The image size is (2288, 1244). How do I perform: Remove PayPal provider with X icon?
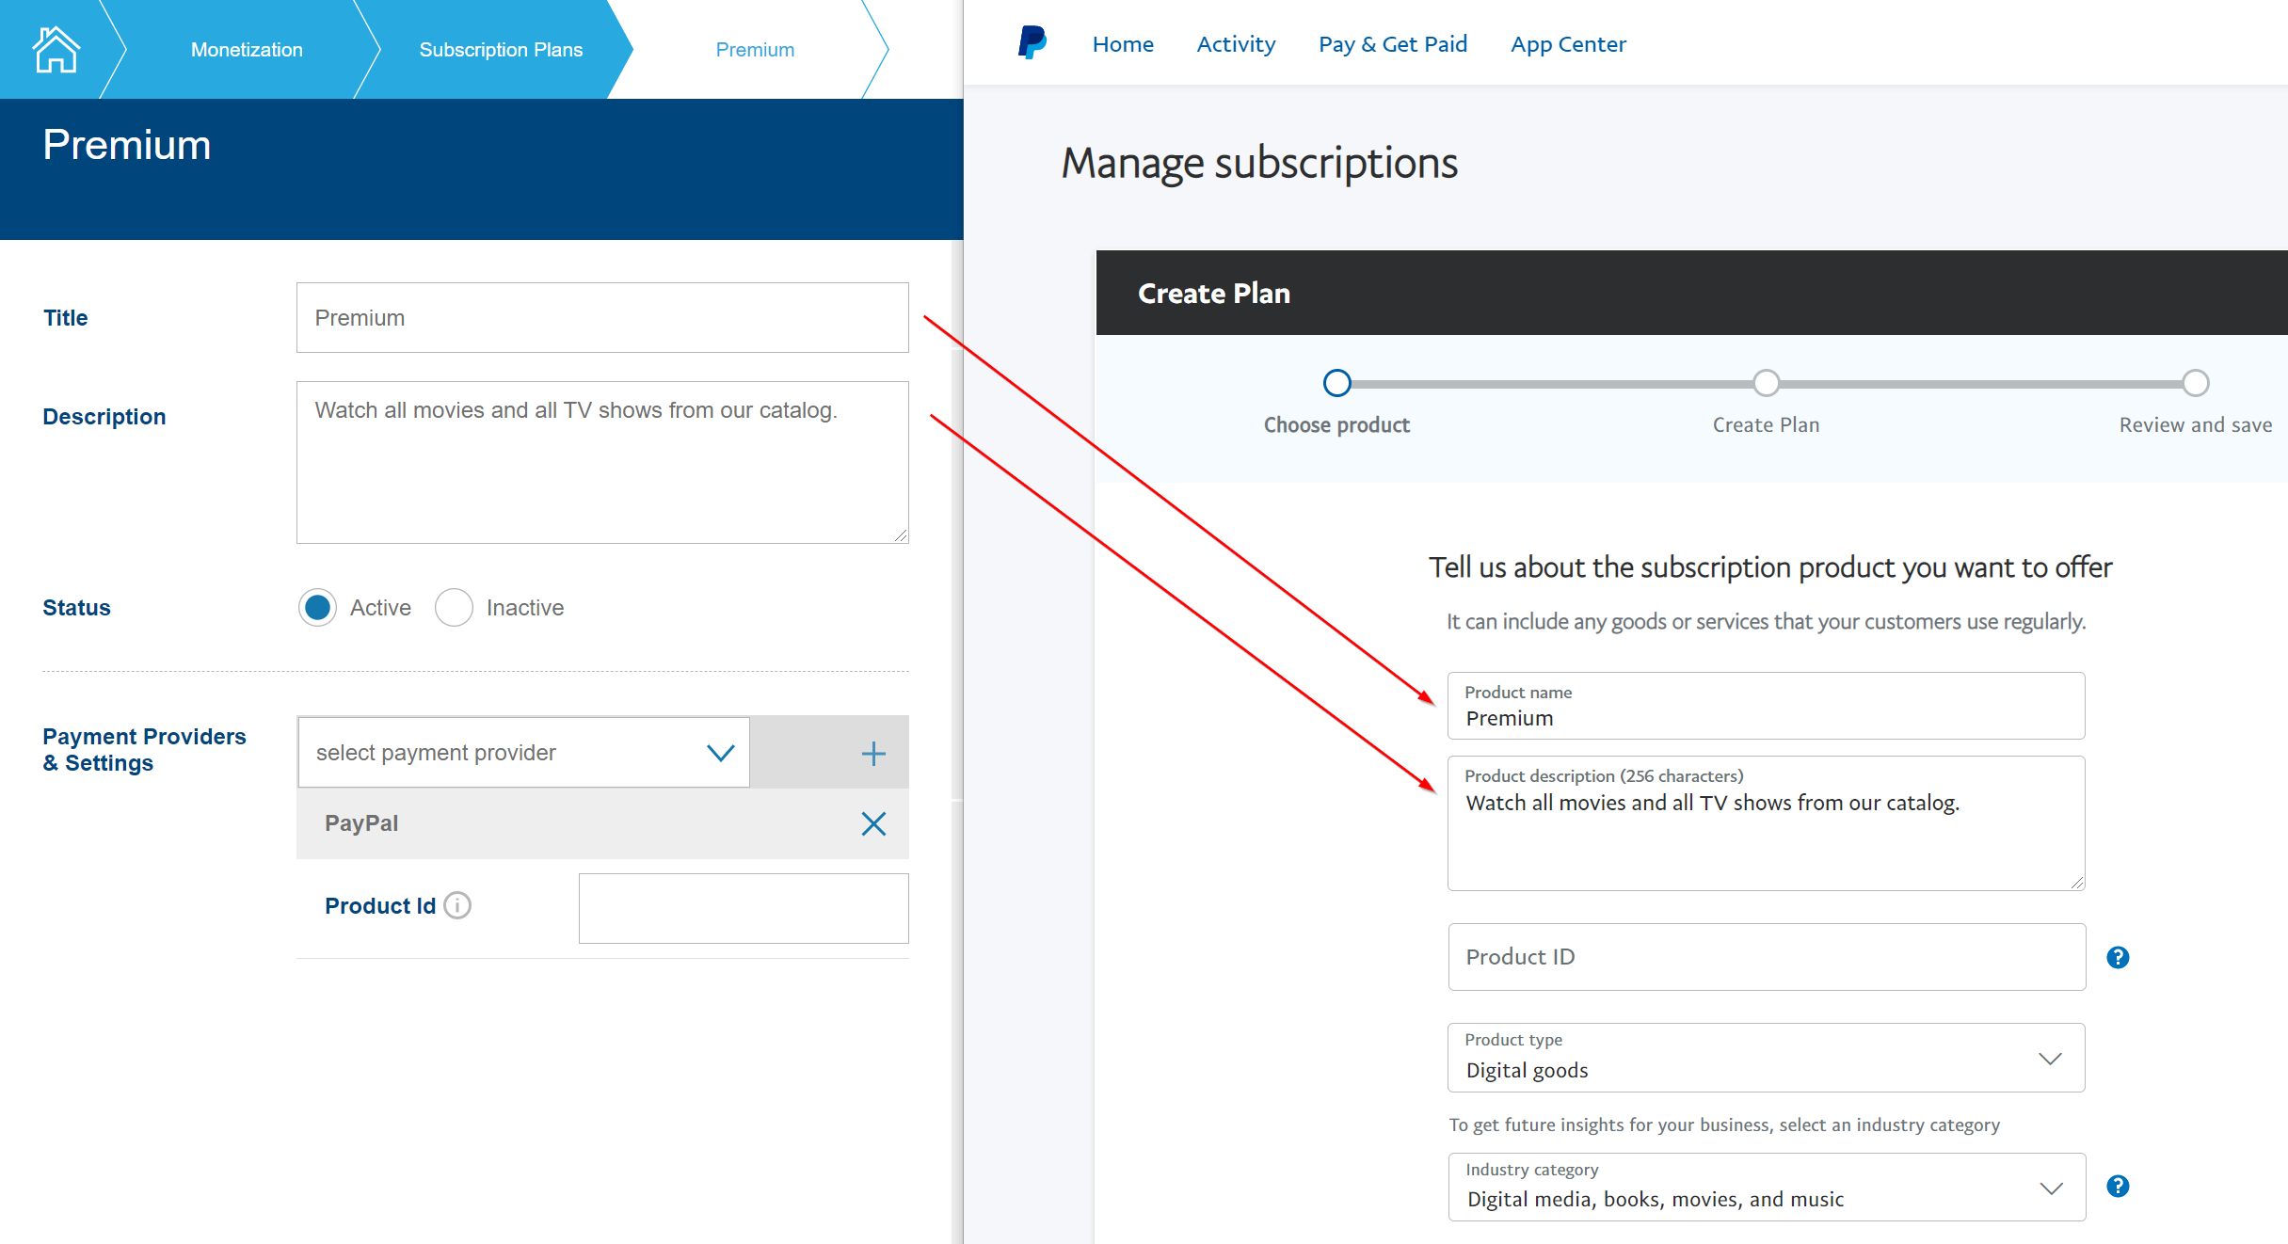pyautogui.click(x=872, y=824)
